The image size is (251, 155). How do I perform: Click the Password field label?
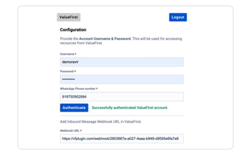pos(67,71)
